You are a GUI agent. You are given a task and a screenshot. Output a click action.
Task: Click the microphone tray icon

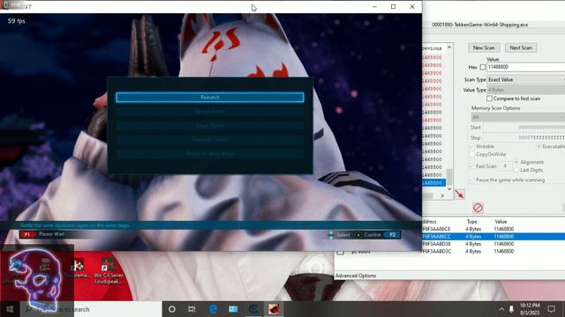pyautogui.click(x=511, y=309)
